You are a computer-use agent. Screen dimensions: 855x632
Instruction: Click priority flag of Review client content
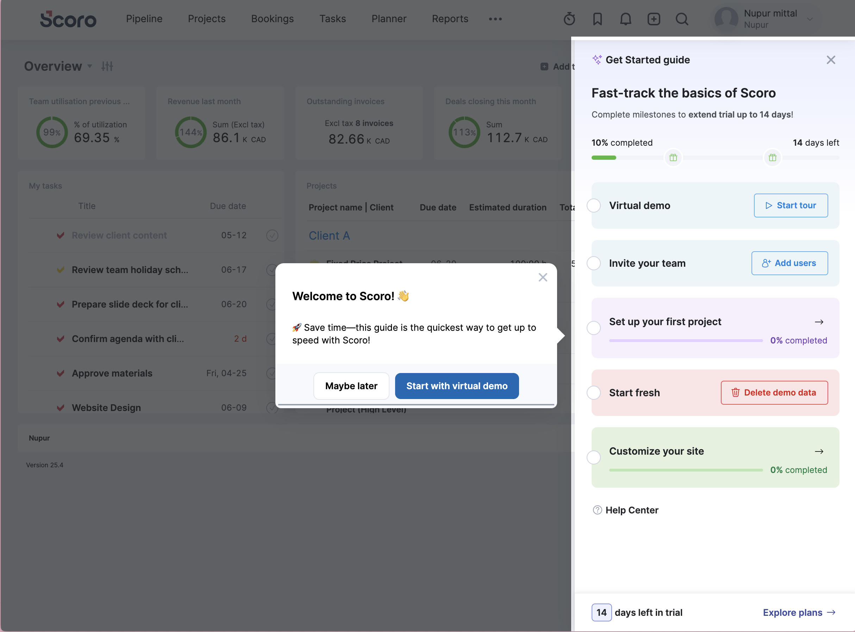point(61,235)
